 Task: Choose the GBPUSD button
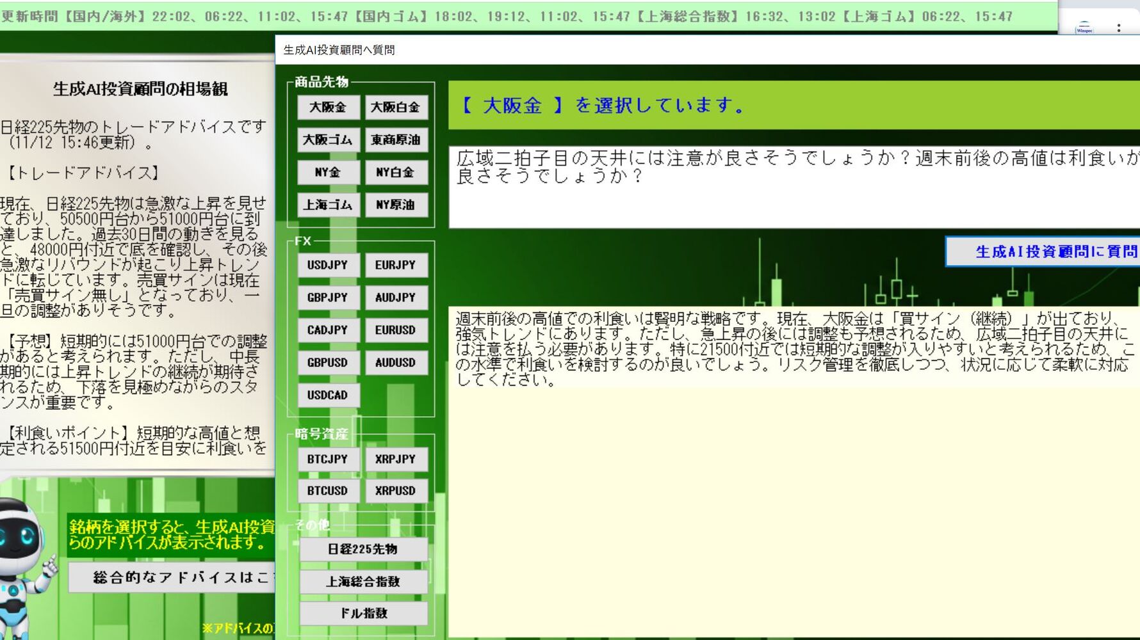(328, 363)
